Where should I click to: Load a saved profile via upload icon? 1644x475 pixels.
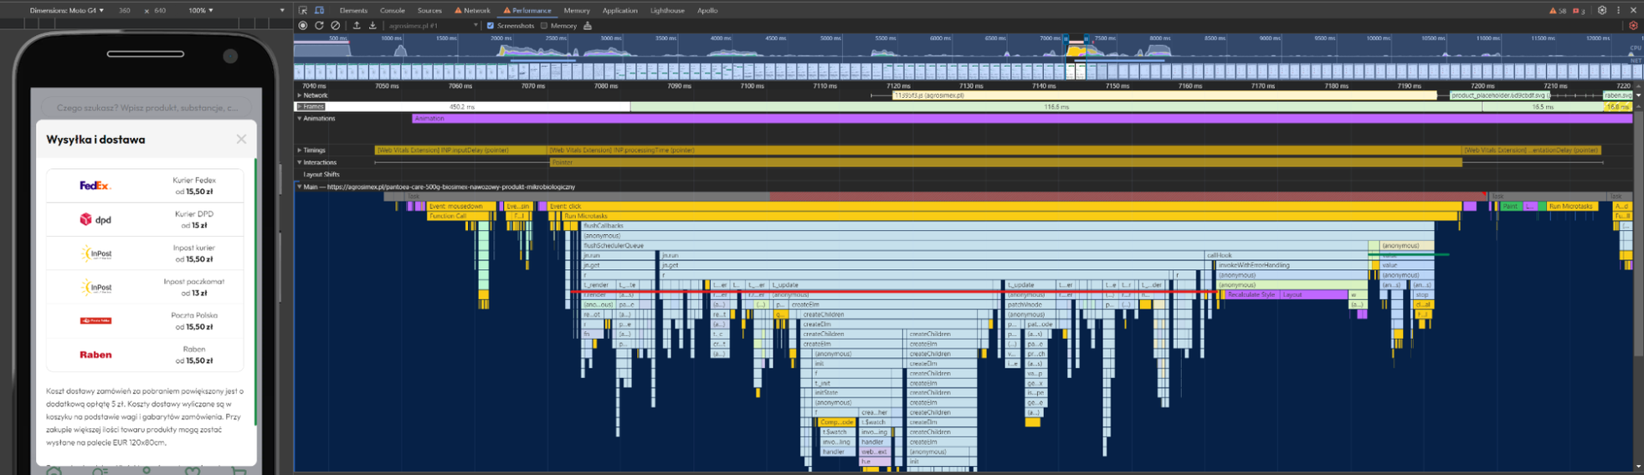357,25
